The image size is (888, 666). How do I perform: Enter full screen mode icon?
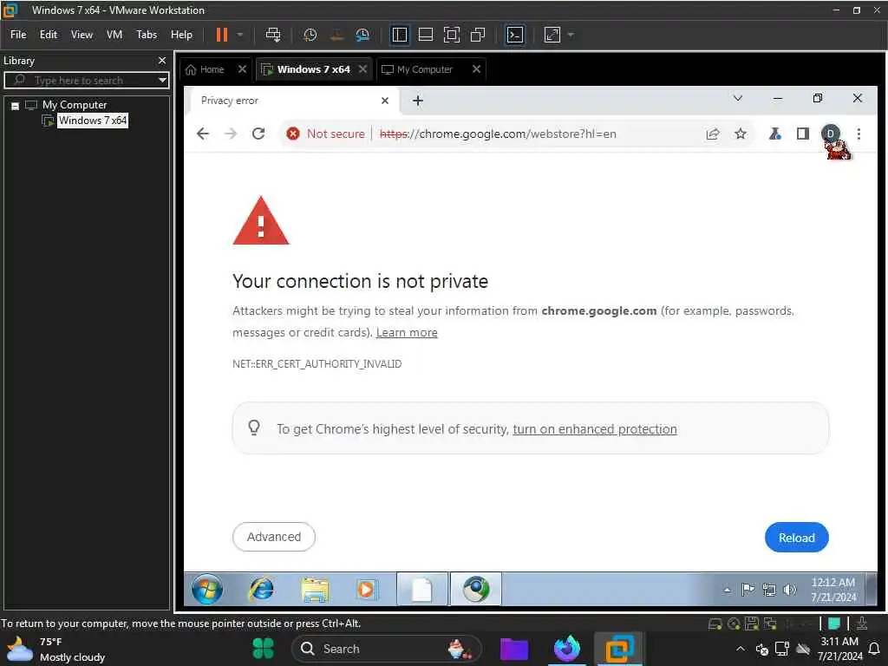coord(451,35)
